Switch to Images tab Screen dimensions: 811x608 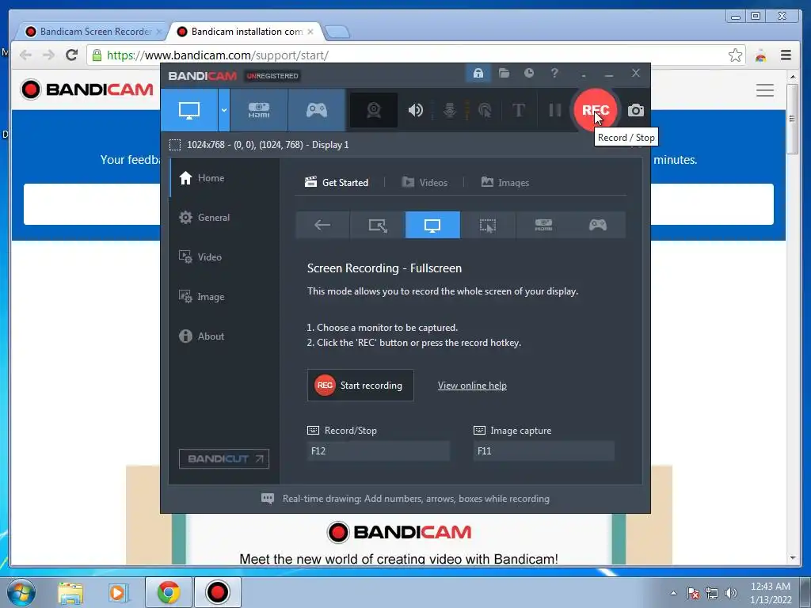[505, 183]
